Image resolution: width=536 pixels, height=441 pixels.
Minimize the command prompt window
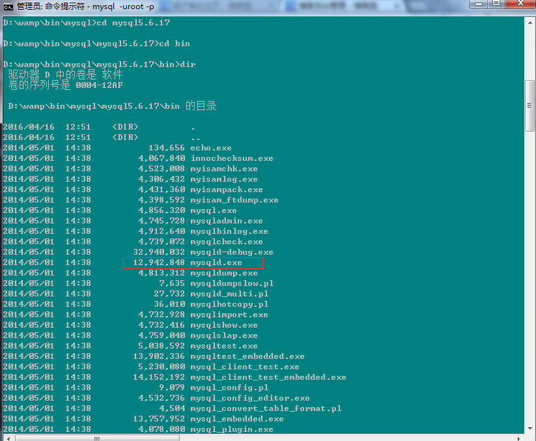point(479,4)
